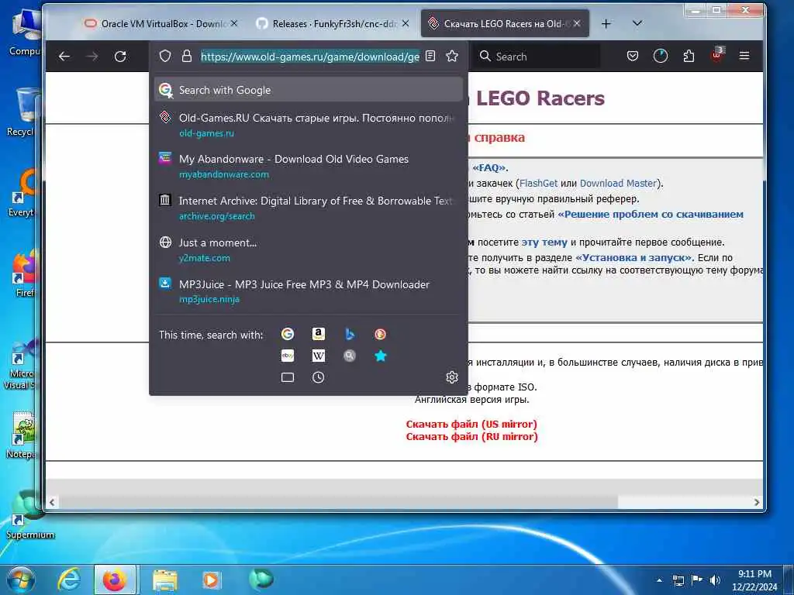Open the Extensions puzzle piece icon
794x595 pixels.
tap(689, 56)
